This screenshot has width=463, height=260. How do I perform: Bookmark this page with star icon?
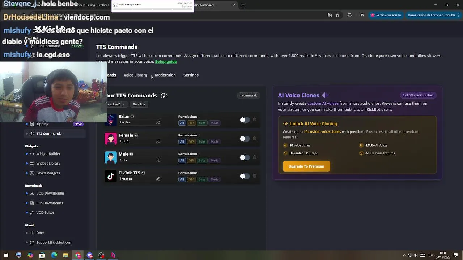click(337, 15)
